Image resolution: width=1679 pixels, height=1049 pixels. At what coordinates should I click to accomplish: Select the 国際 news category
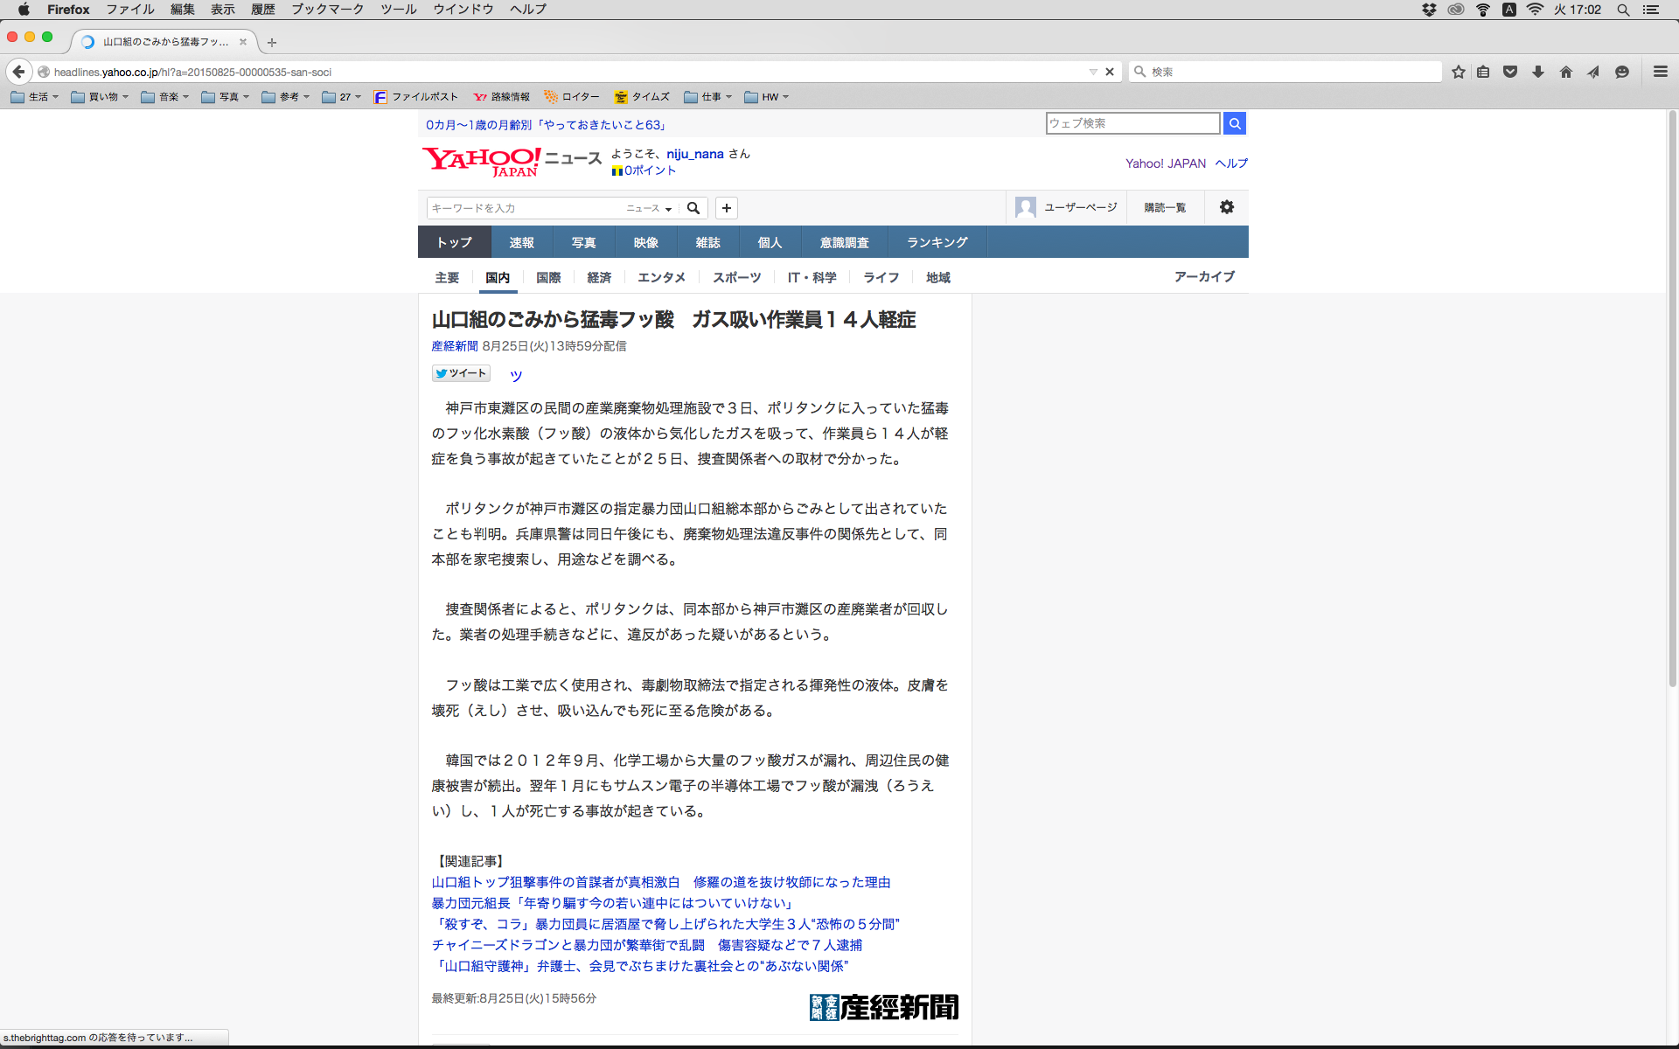548,277
